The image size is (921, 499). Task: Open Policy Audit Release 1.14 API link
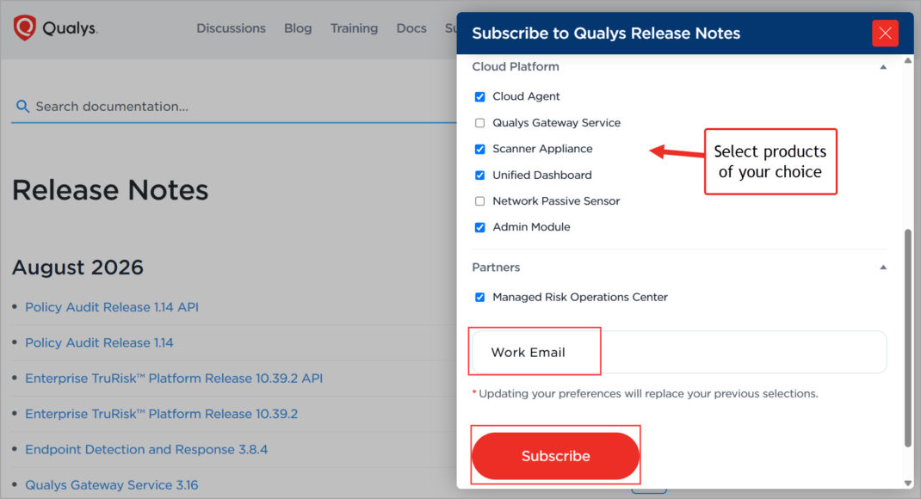(112, 307)
